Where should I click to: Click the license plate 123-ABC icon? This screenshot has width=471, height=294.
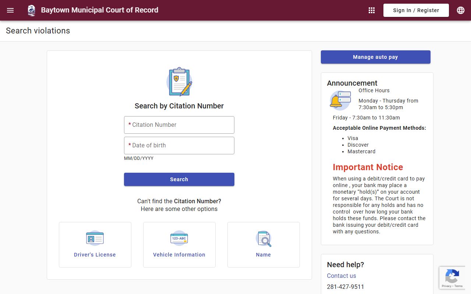pos(179,239)
